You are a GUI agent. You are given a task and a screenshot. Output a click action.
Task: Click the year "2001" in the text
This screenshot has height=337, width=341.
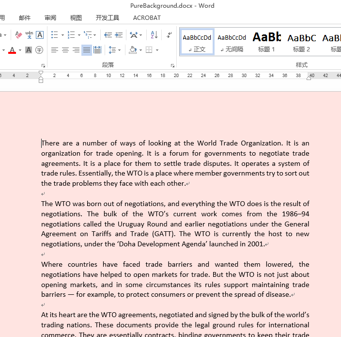tap(256, 244)
